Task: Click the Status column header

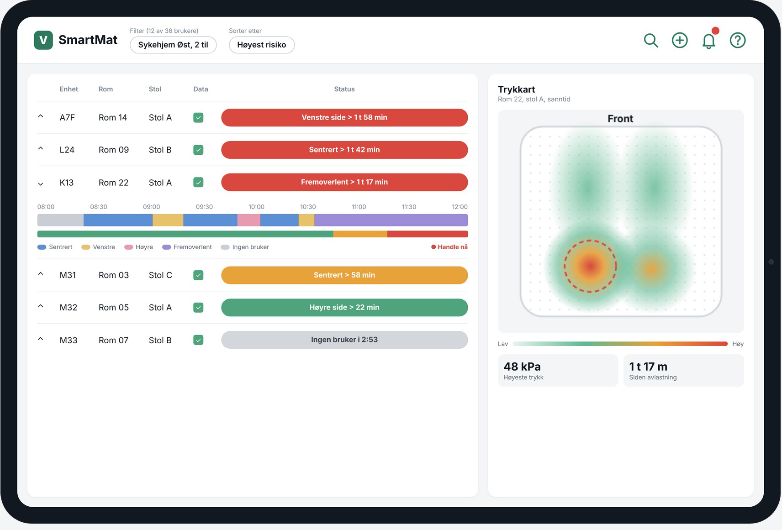Action: click(x=344, y=89)
